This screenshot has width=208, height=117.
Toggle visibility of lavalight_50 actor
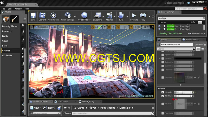coord(159,26)
